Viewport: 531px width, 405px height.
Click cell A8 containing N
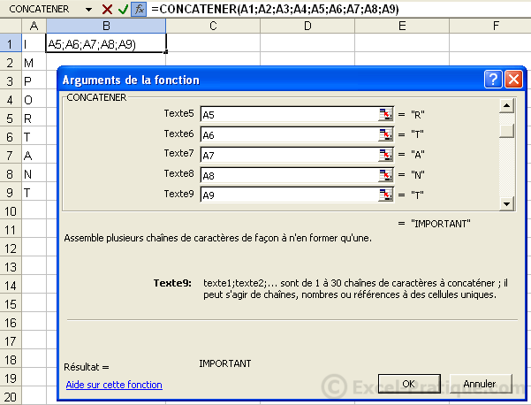click(x=34, y=174)
